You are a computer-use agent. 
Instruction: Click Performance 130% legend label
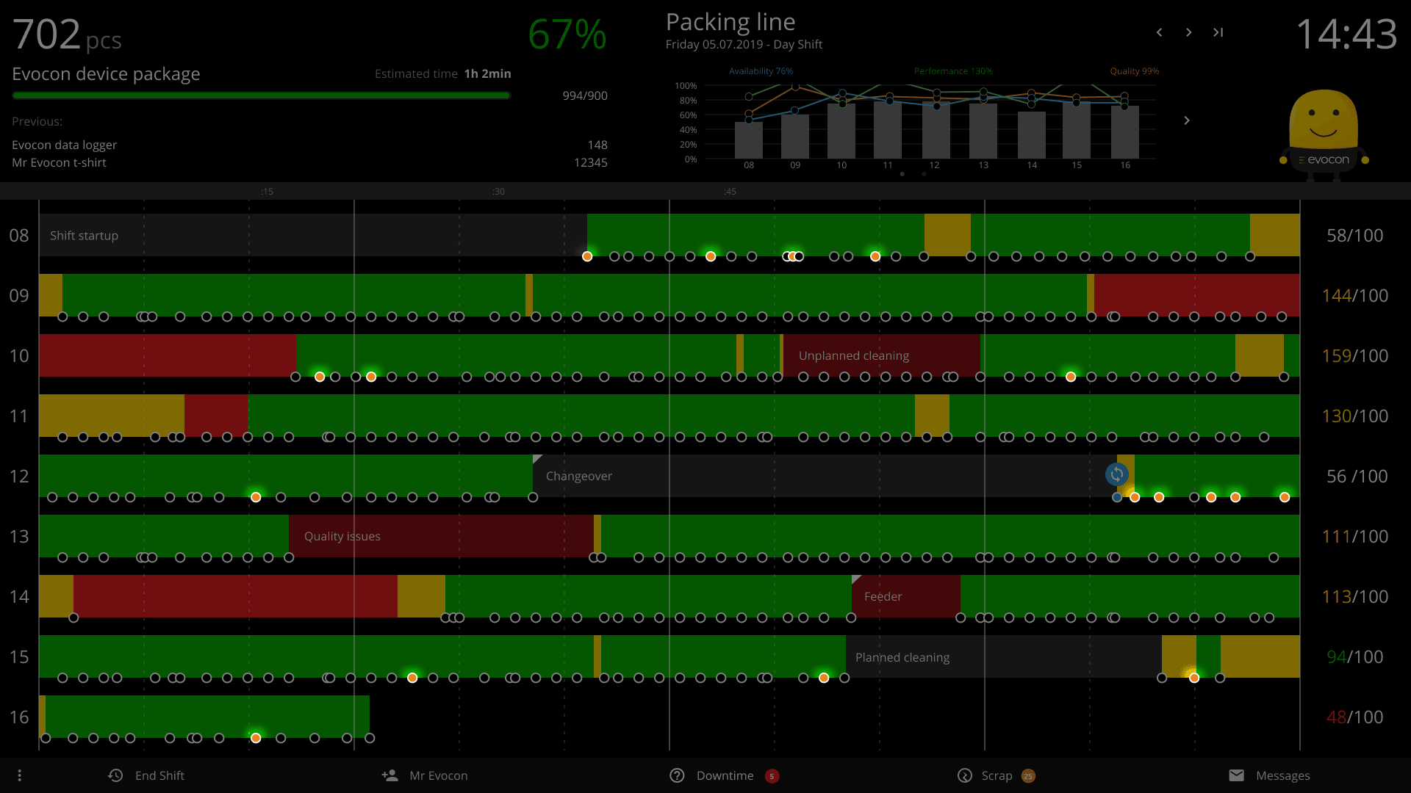pyautogui.click(x=953, y=71)
